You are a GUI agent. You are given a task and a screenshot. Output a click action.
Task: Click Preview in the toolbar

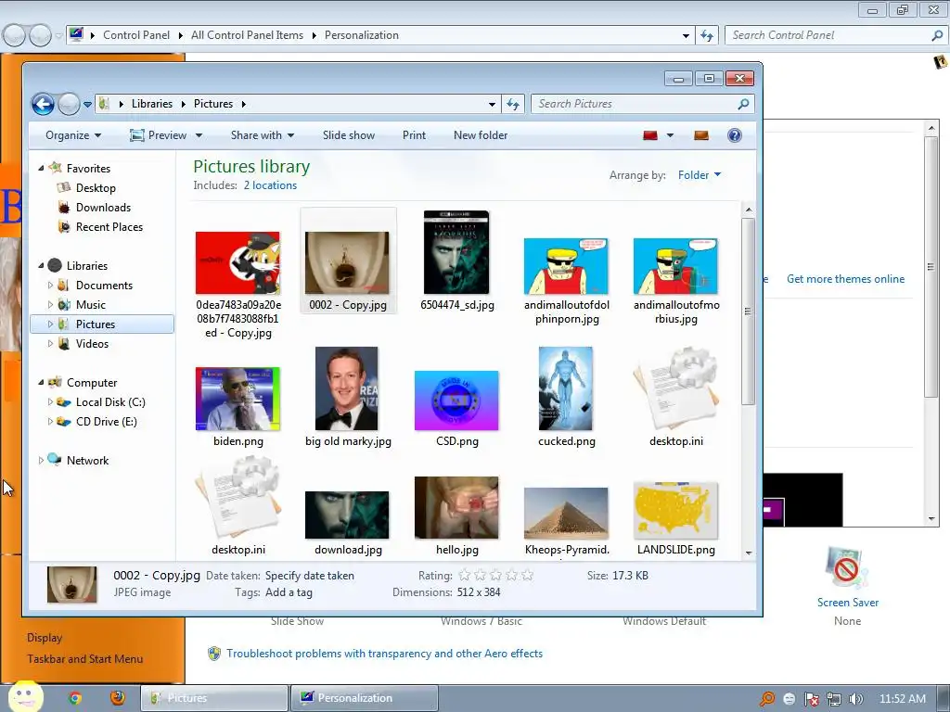[x=159, y=135]
